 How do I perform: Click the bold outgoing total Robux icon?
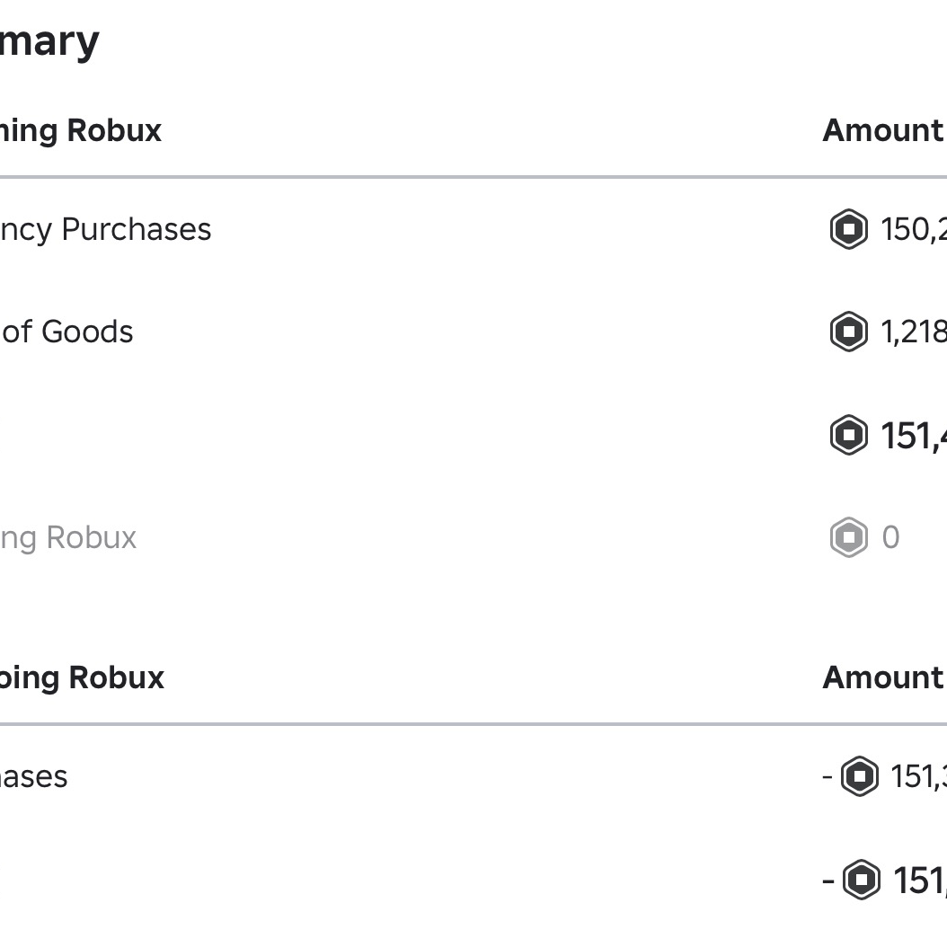[x=862, y=880]
